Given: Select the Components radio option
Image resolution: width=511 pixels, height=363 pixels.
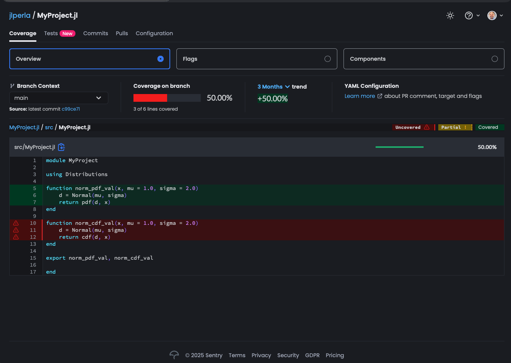Looking at the screenshot, I should 494,59.
